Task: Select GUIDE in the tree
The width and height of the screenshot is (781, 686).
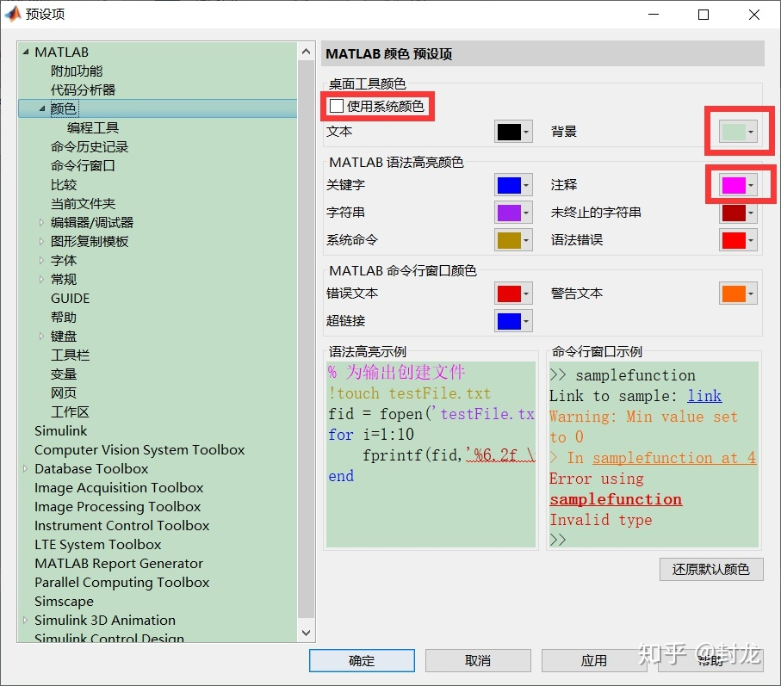Action: pyautogui.click(x=71, y=298)
